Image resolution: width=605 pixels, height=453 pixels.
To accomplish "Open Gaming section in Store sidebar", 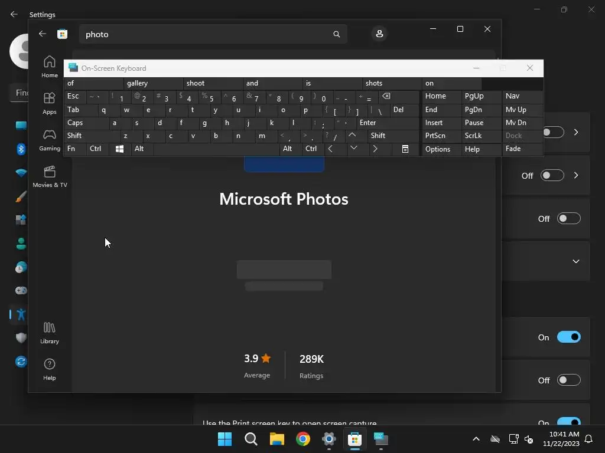I will click(50, 140).
